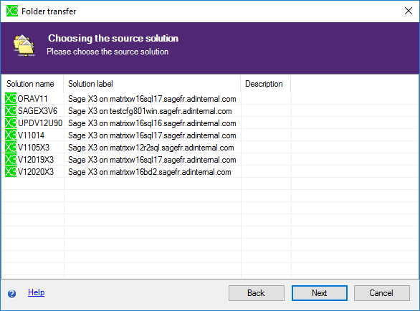Click V11014's matrixw16sql17 solution label
This screenshot has height=311, width=420.
tap(152, 135)
